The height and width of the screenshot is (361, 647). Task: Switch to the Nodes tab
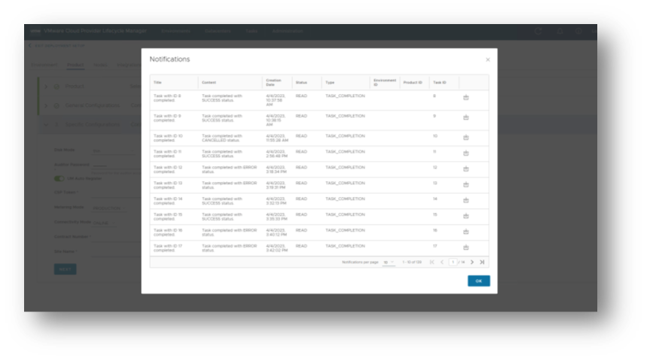100,65
